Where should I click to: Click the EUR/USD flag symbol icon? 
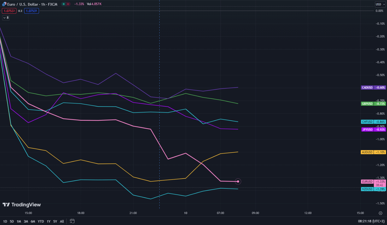click(4, 4)
